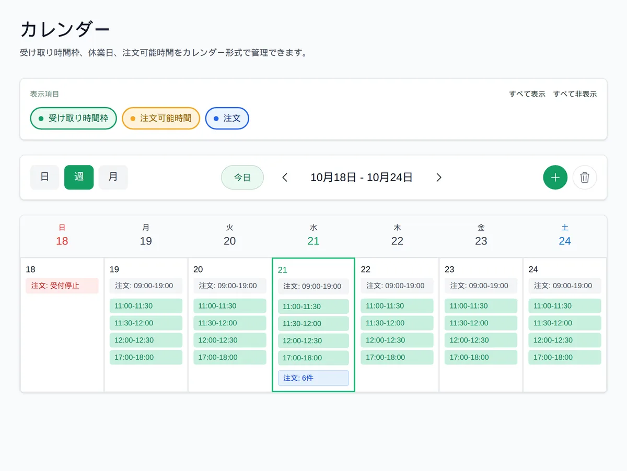Image resolution: width=627 pixels, height=471 pixels.
Task: Select Friday 23 column header
Action: [481, 235]
